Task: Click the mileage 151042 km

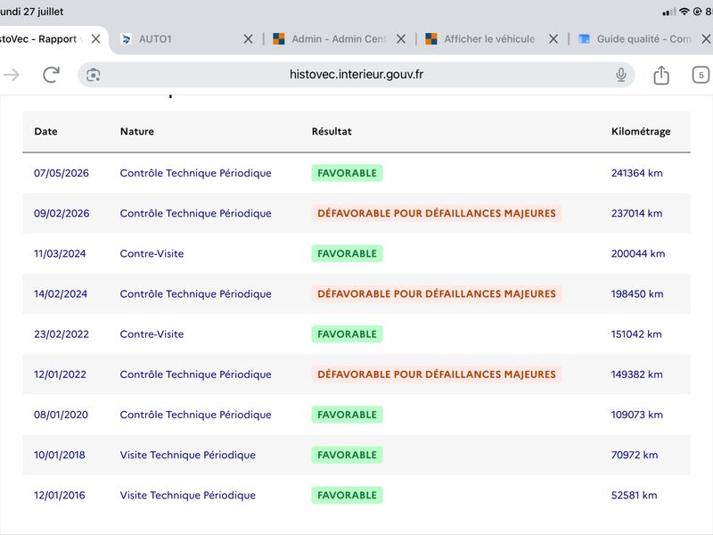Action: pos(636,333)
